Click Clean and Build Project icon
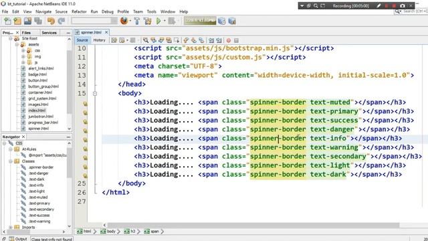428x241 pixels. coord(147,21)
